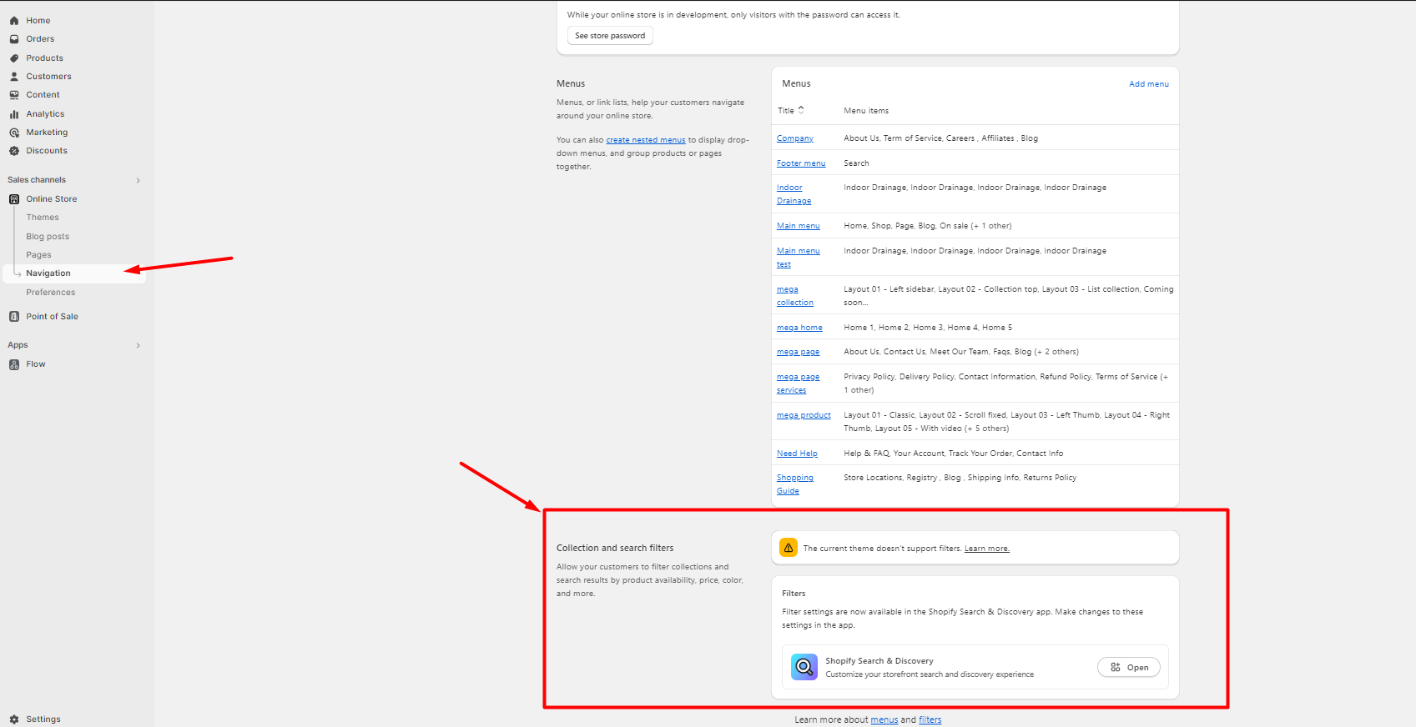Open the Main menu link
The height and width of the screenshot is (727, 1416).
pos(799,226)
